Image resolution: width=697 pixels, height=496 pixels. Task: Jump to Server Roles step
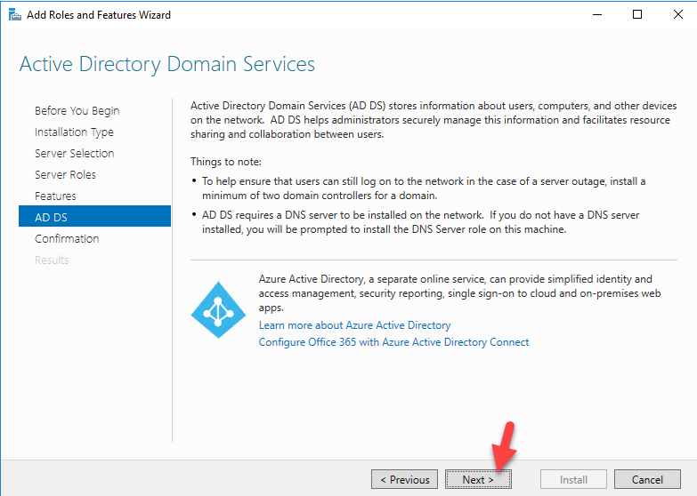pyautogui.click(x=65, y=174)
